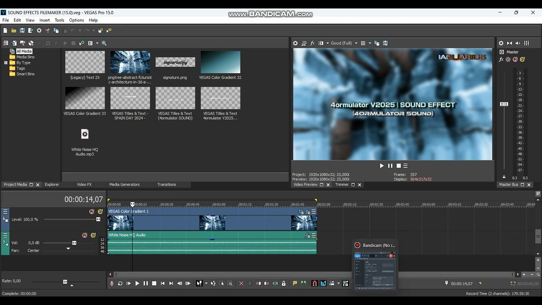Mute the Master bus
Viewport: 542px width, 305px height.
click(x=515, y=60)
